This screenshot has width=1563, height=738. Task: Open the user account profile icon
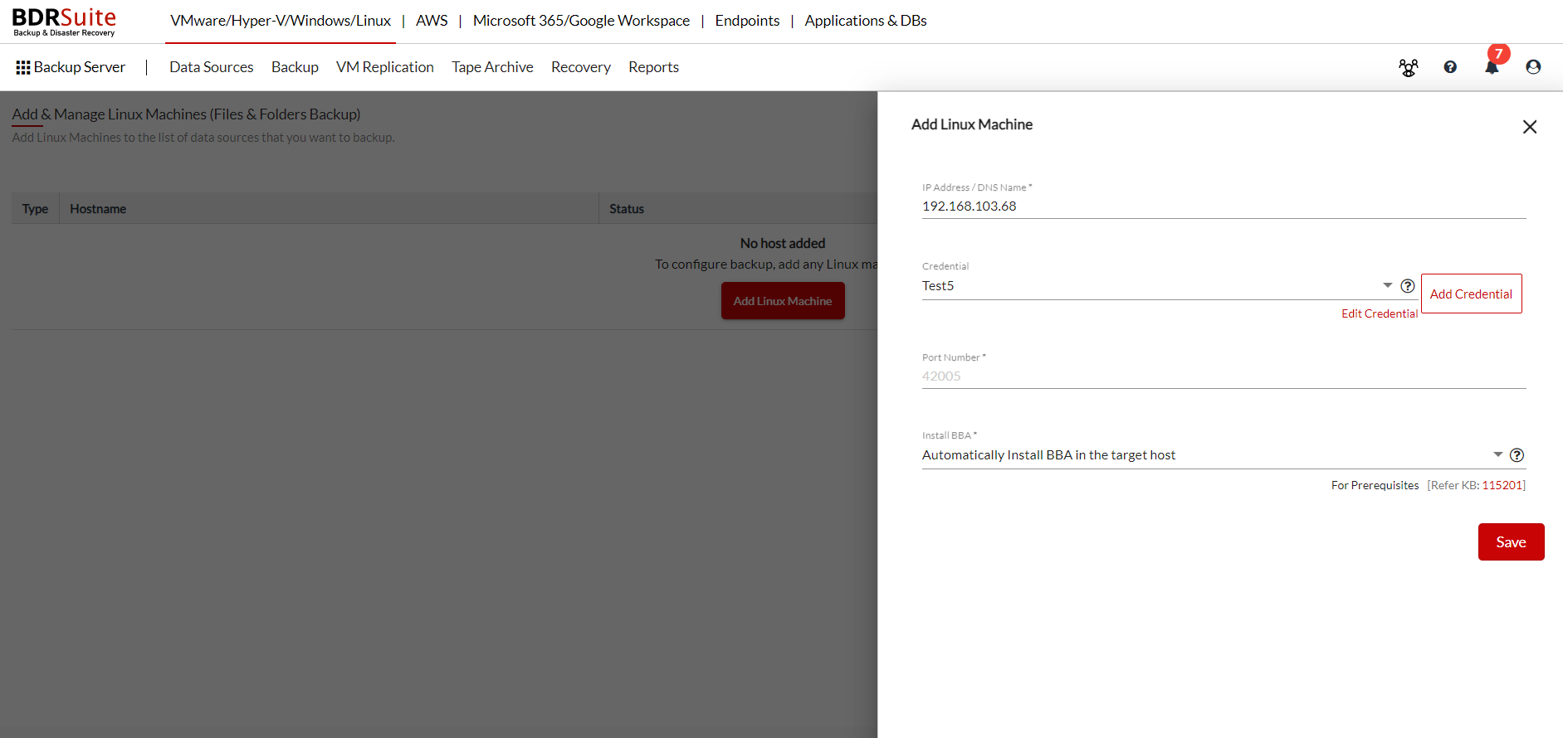pyautogui.click(x=1533, y=67)
